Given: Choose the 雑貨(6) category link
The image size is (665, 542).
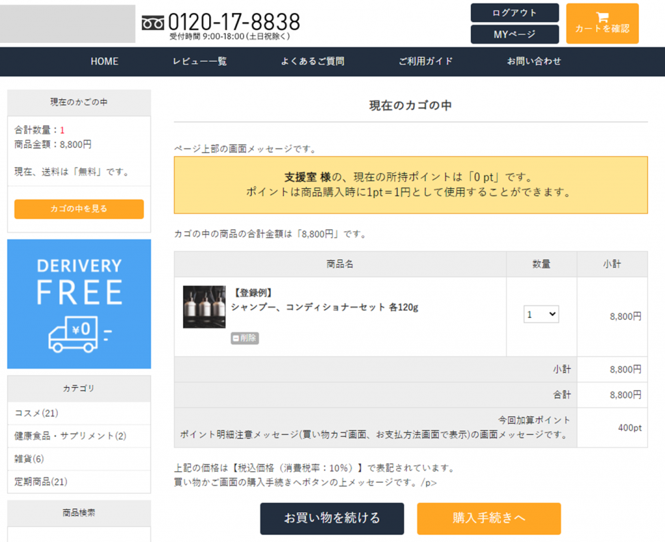Looking at the screenshot, I should [29, 459].
